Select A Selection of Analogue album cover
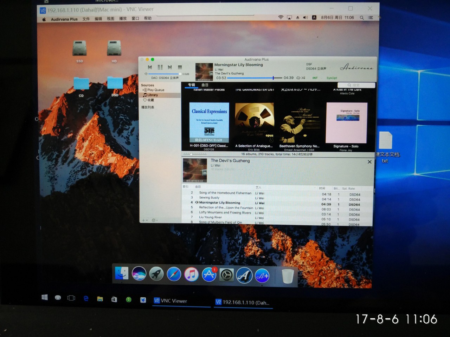450x337 pixels. pyautogui.click(x=255, y=122)
